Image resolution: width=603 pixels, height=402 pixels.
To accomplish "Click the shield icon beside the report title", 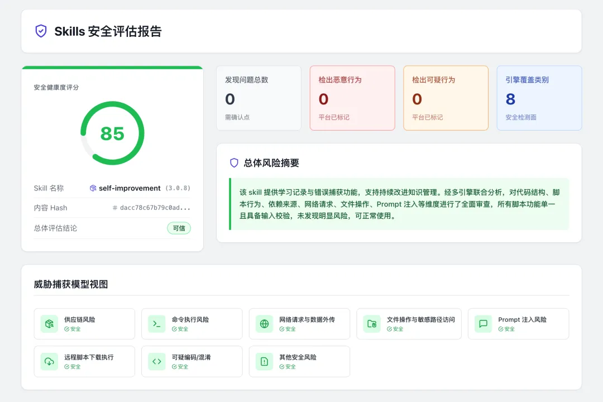I will (41, 31).
